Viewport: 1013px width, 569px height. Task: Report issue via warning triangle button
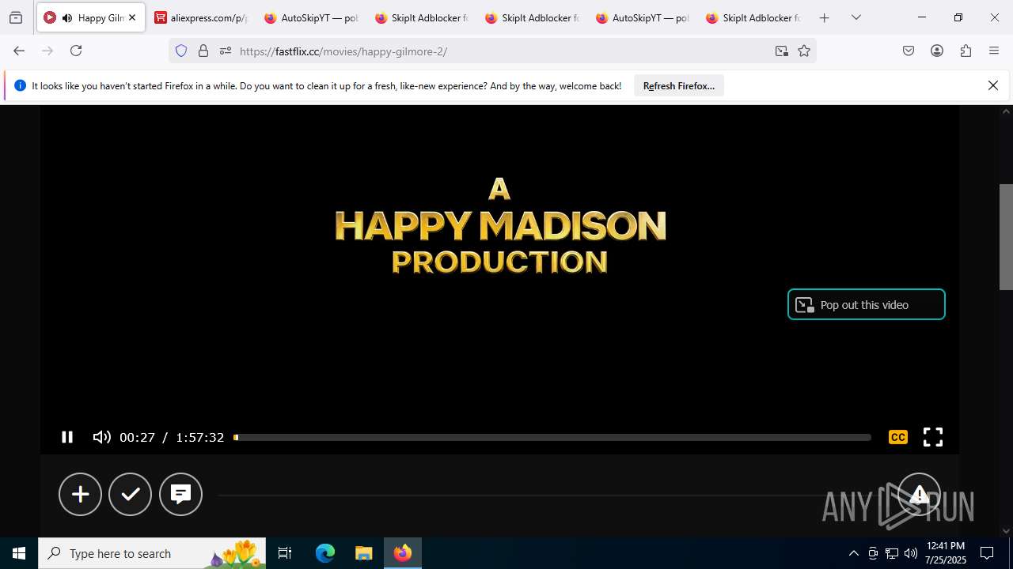pos(919,495)
